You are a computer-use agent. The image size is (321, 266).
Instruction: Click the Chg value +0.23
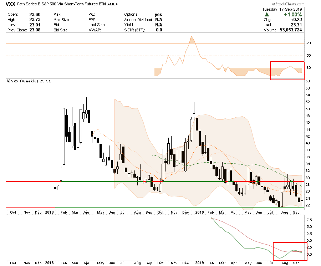[x=296, y=20]
